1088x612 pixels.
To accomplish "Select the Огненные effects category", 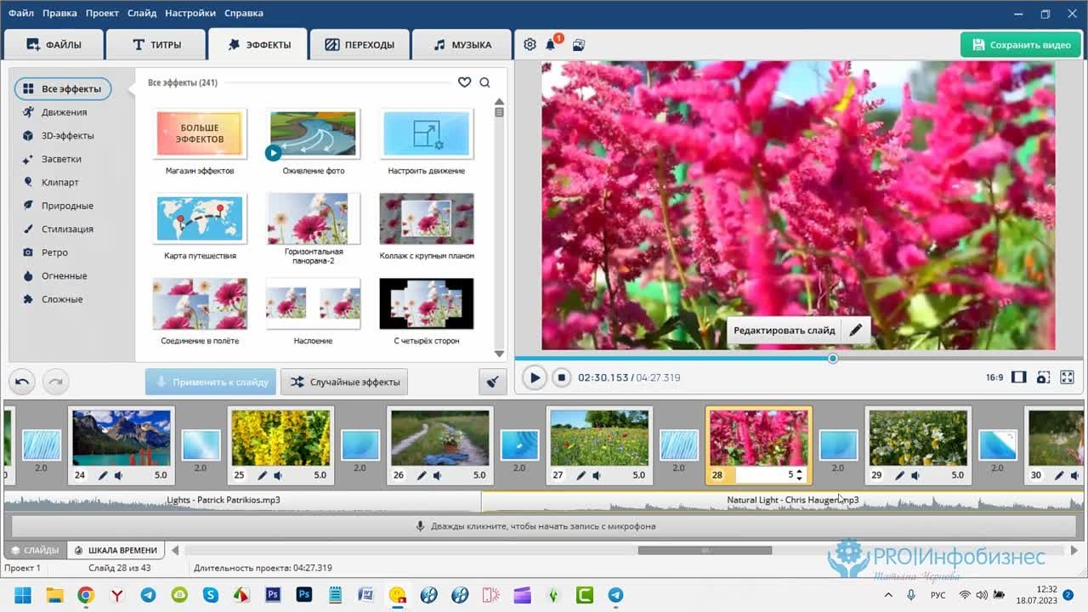I will [64, 275].
